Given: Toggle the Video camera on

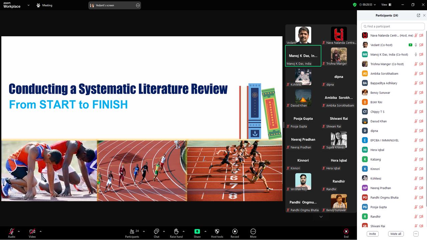Looking at the screenshot, I should pos(32,231).
